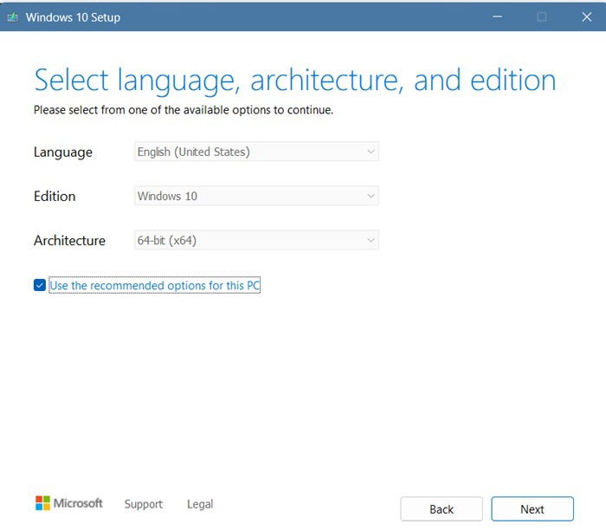
Task: Go to the previous step with Back
Action: 442,509
